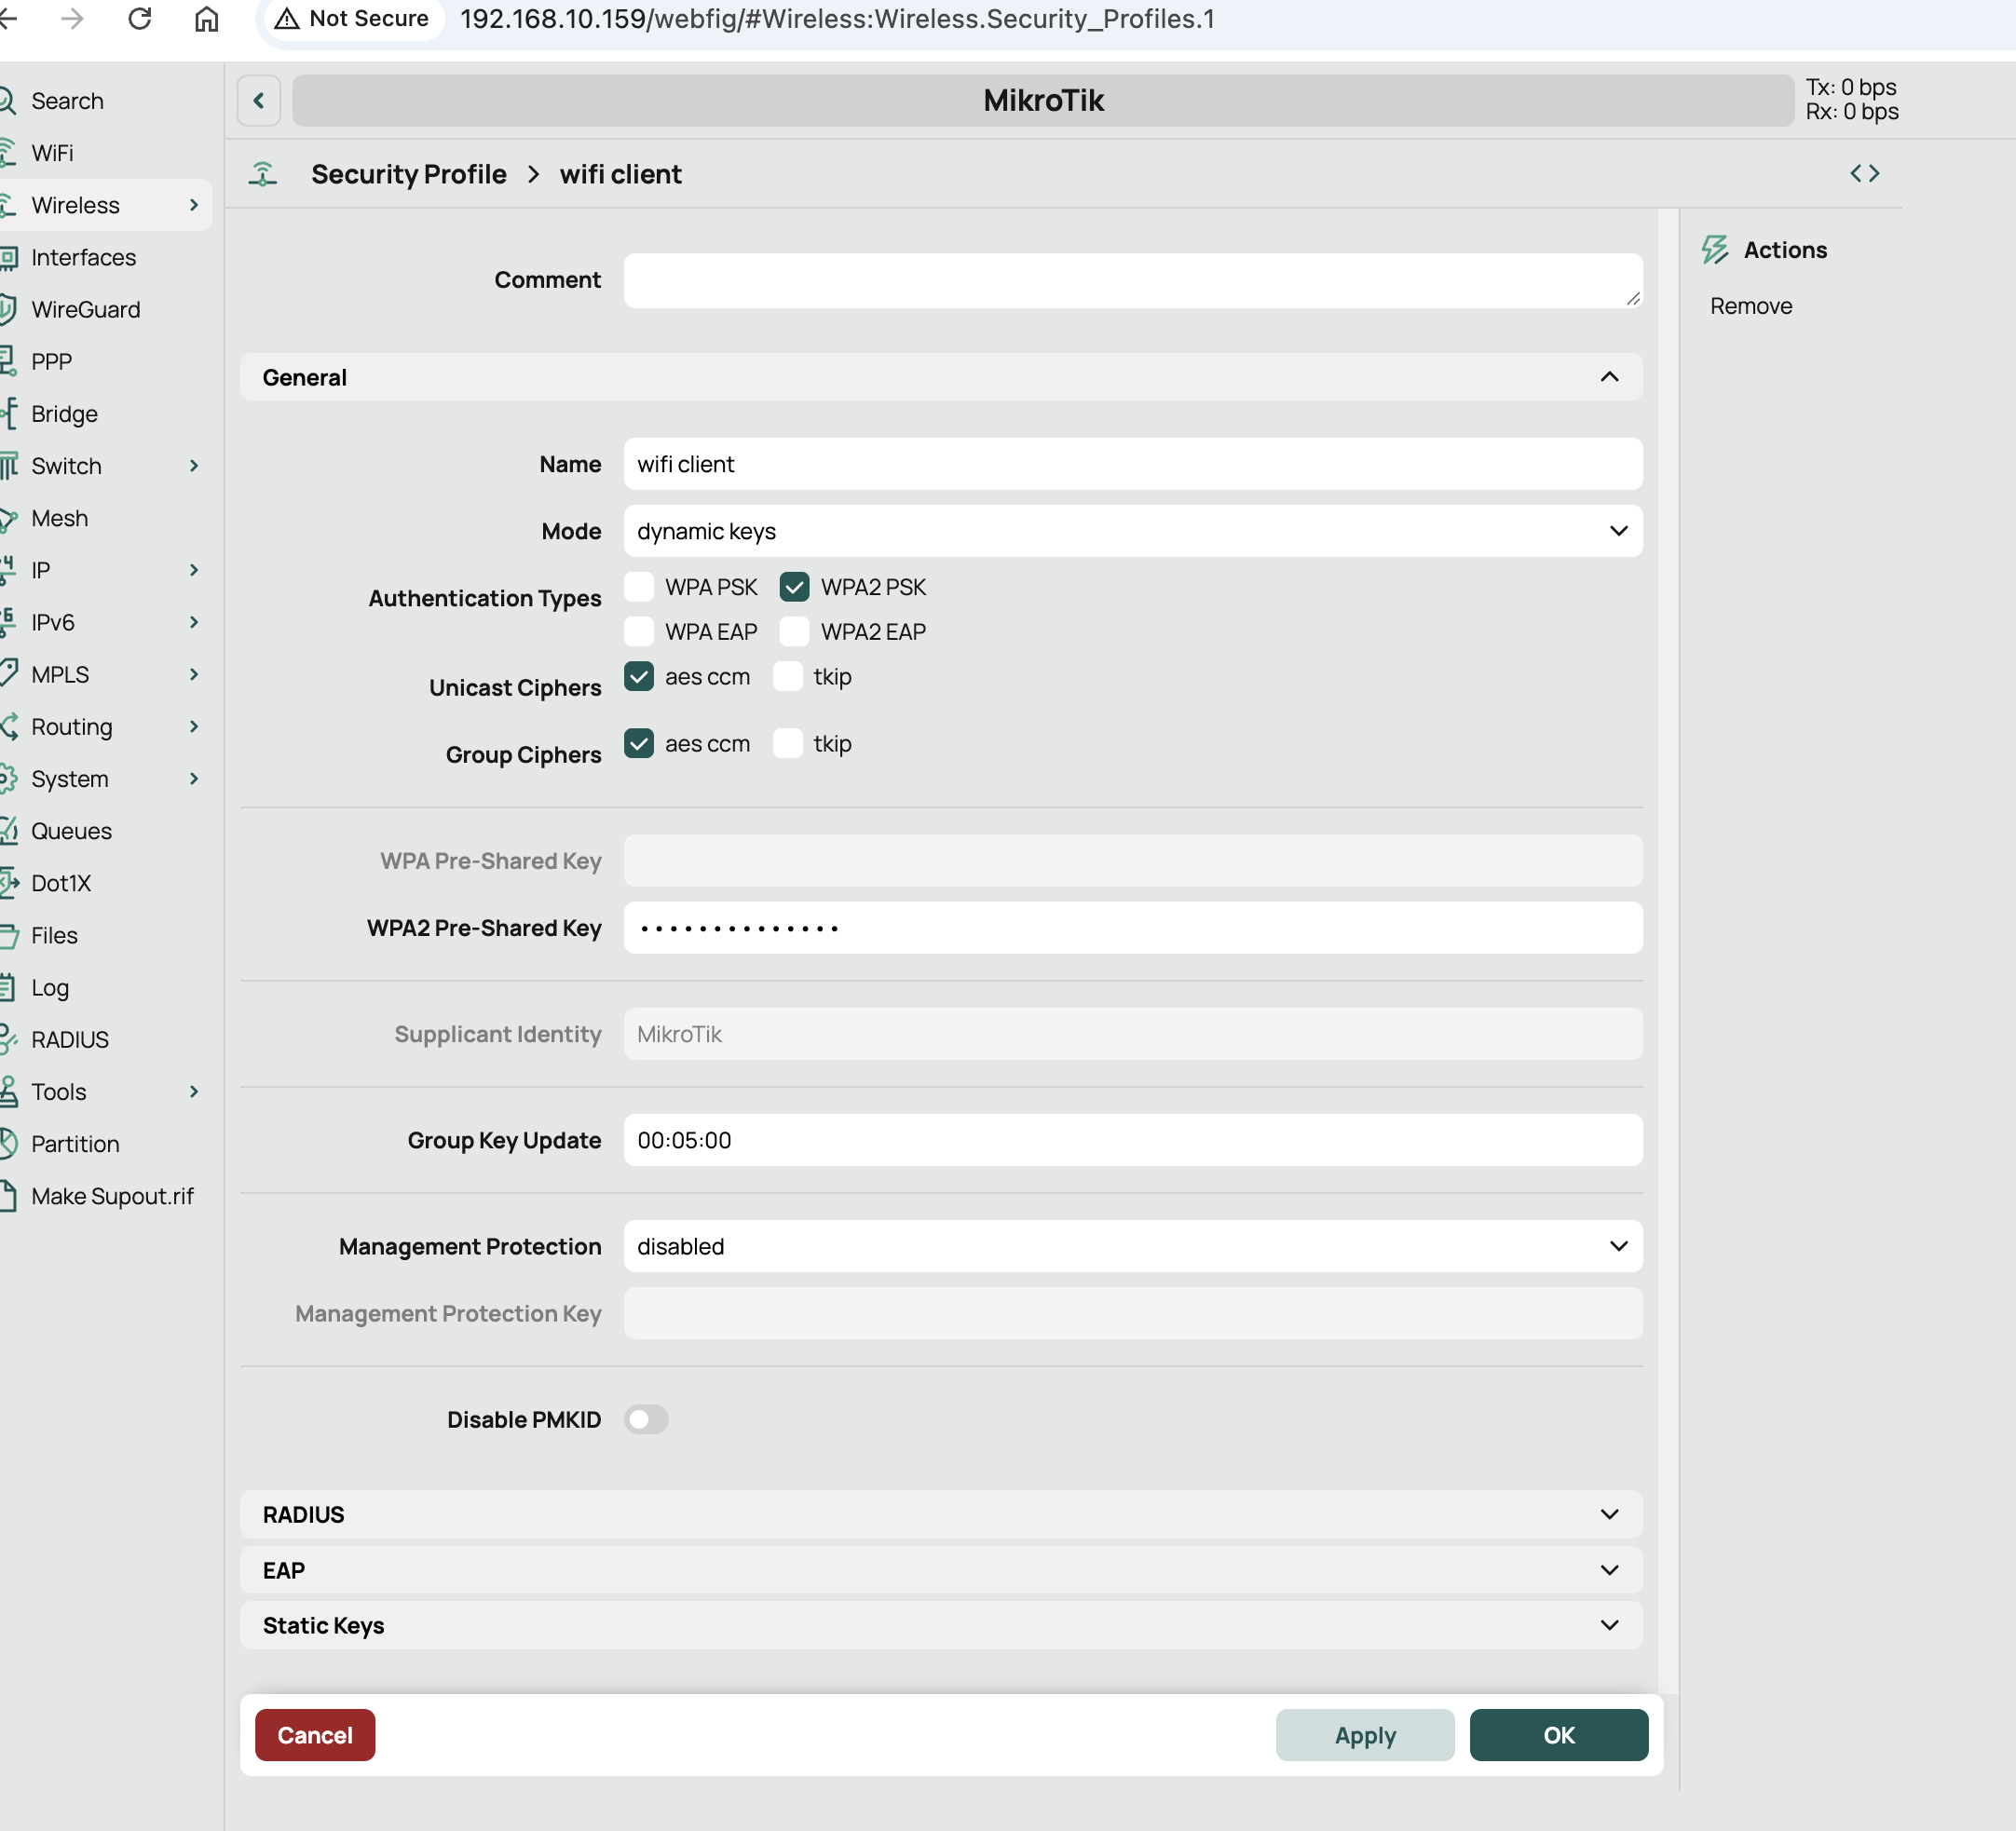Click the browser home icon
This screenshot has width=2016, height=1831.
(x=206, y=19)
